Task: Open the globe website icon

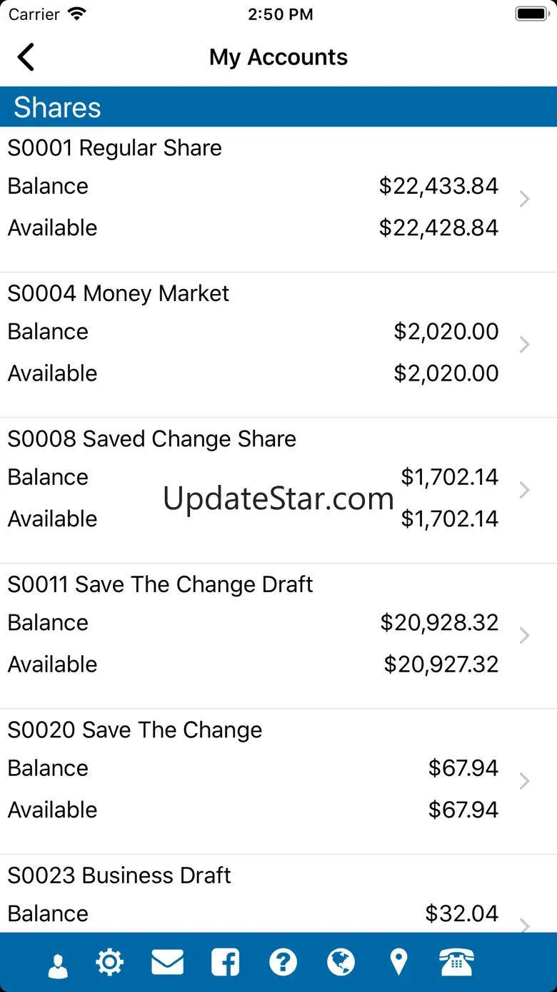Action: click(x=341, y=963)
